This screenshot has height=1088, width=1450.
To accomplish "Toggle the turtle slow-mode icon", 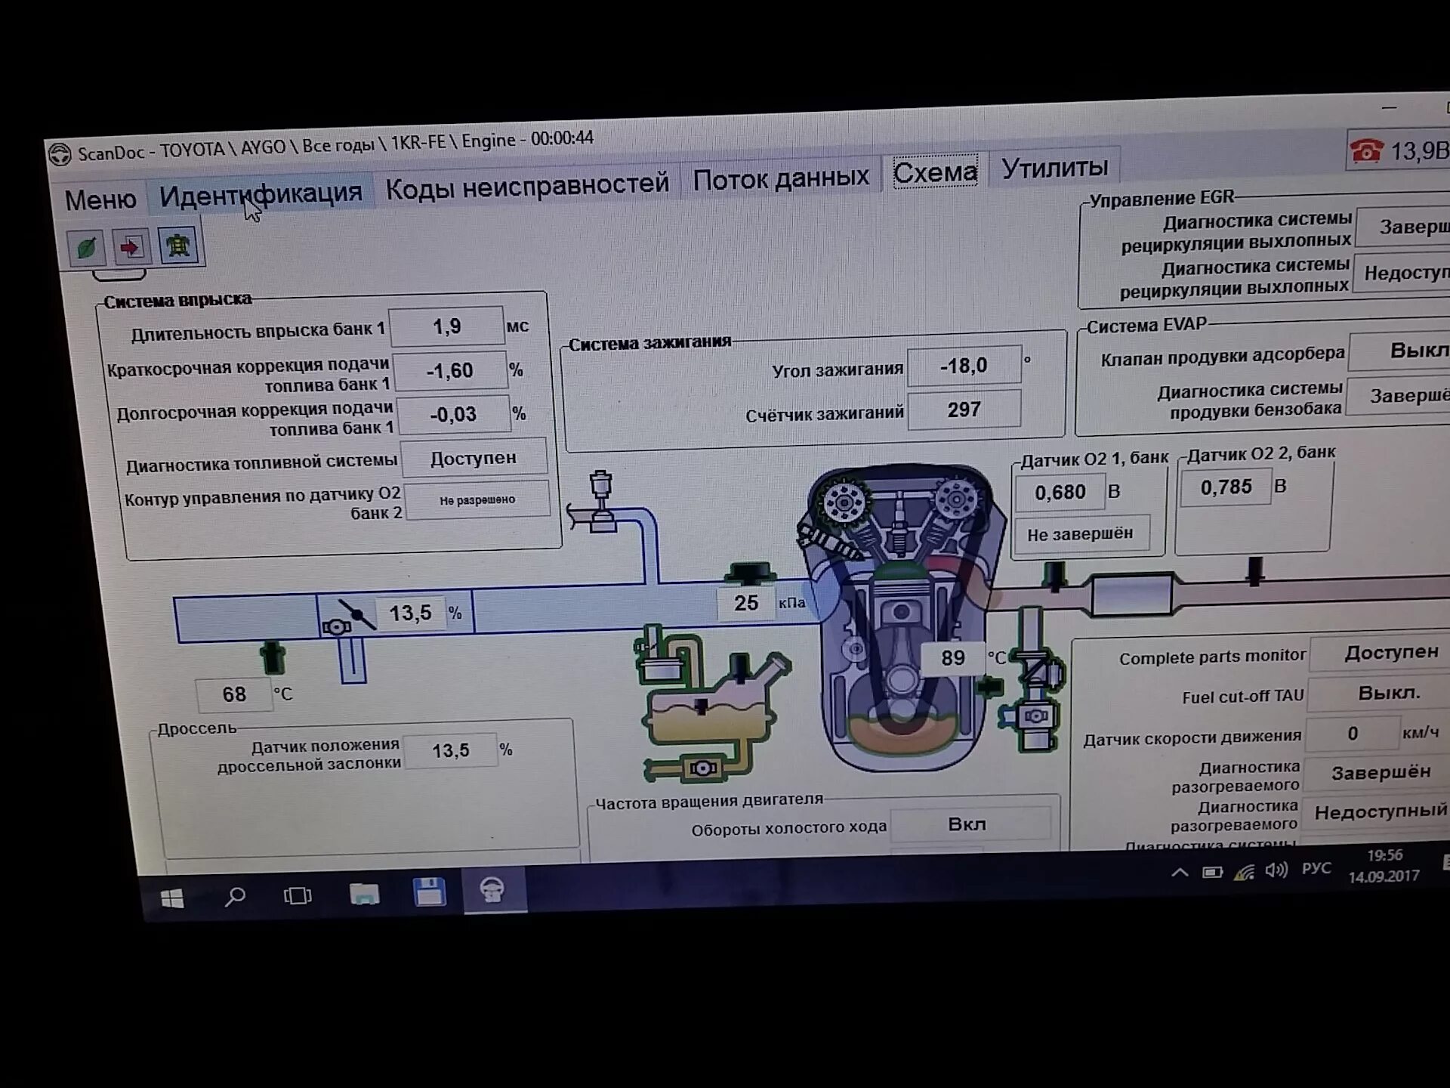I will (178, 246).
